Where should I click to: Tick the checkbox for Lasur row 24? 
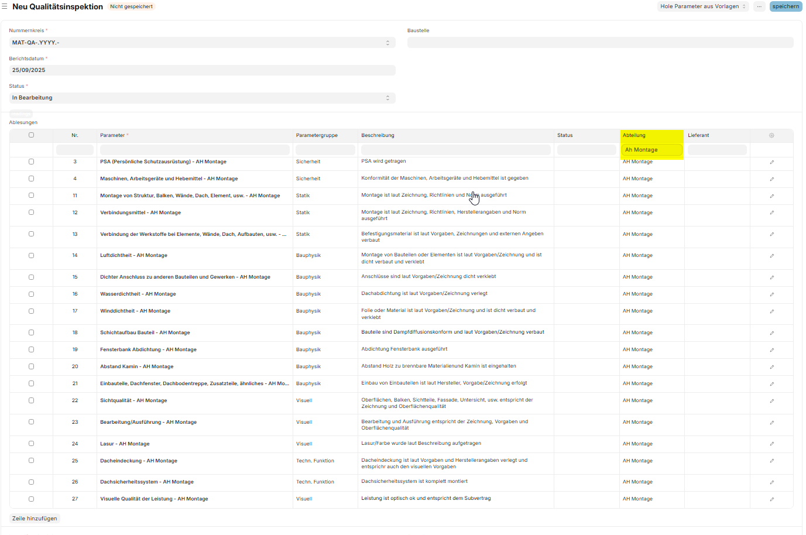[x=32, y=444]
